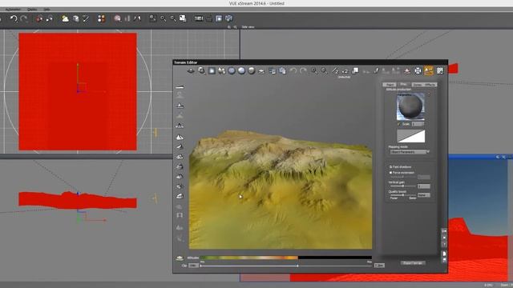This screenshot has width=513, height=288.
Task: Click the resize terrain icon
Action: 355,70
